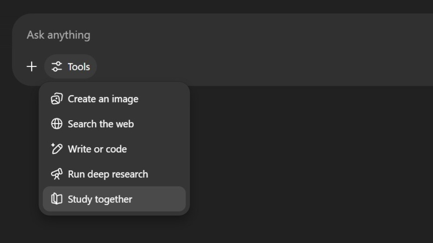Select the "Create an image" text label

[103, 99]
